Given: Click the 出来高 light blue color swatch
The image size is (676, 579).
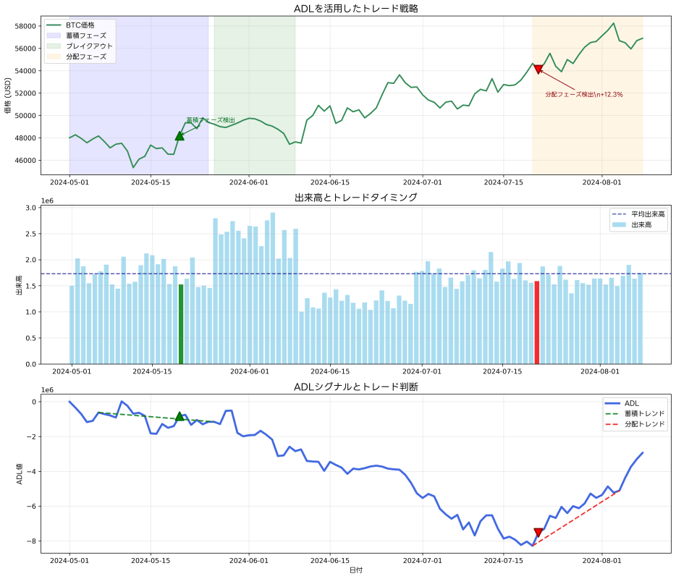Looking at the screenshot, I should [620, 224].
